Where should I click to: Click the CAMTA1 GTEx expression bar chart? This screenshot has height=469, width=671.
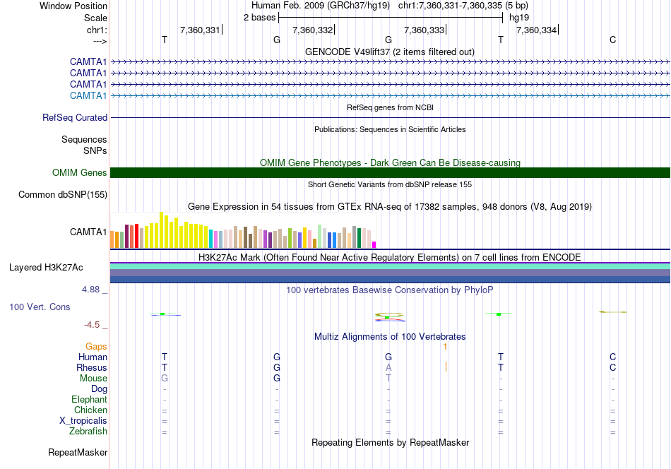coord(243,230)
